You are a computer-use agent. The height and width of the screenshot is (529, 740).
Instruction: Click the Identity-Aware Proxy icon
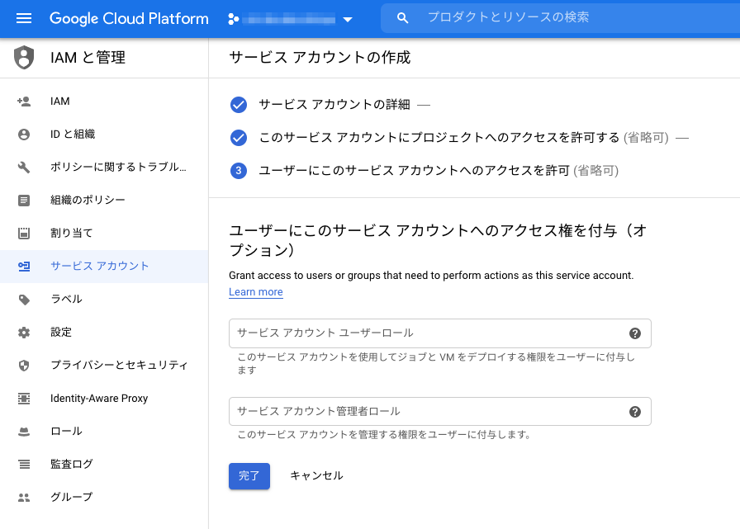point(24,399)
